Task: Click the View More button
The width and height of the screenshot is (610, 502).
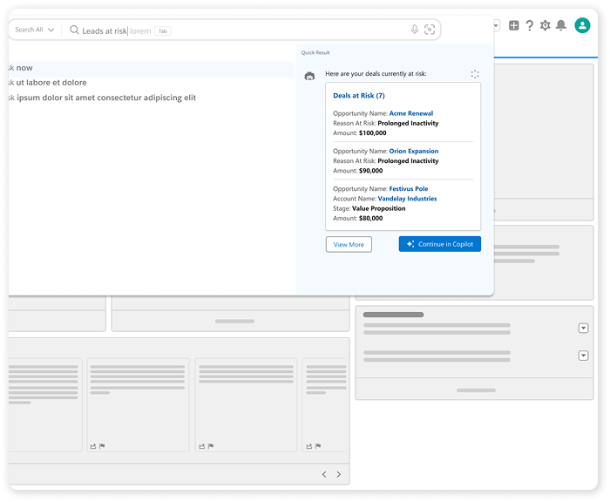Action: click(349, 244)
